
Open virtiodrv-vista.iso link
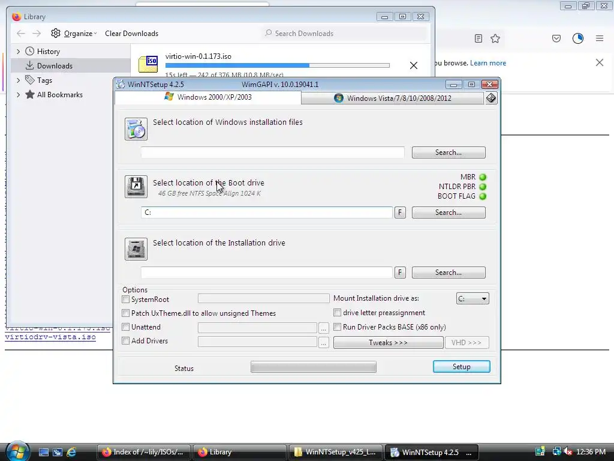[x=50, y=337]
